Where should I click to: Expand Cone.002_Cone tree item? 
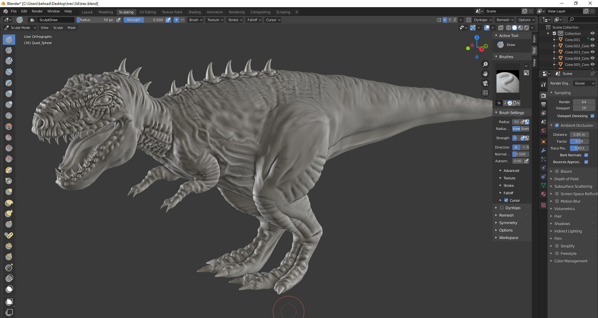[554, 46]
